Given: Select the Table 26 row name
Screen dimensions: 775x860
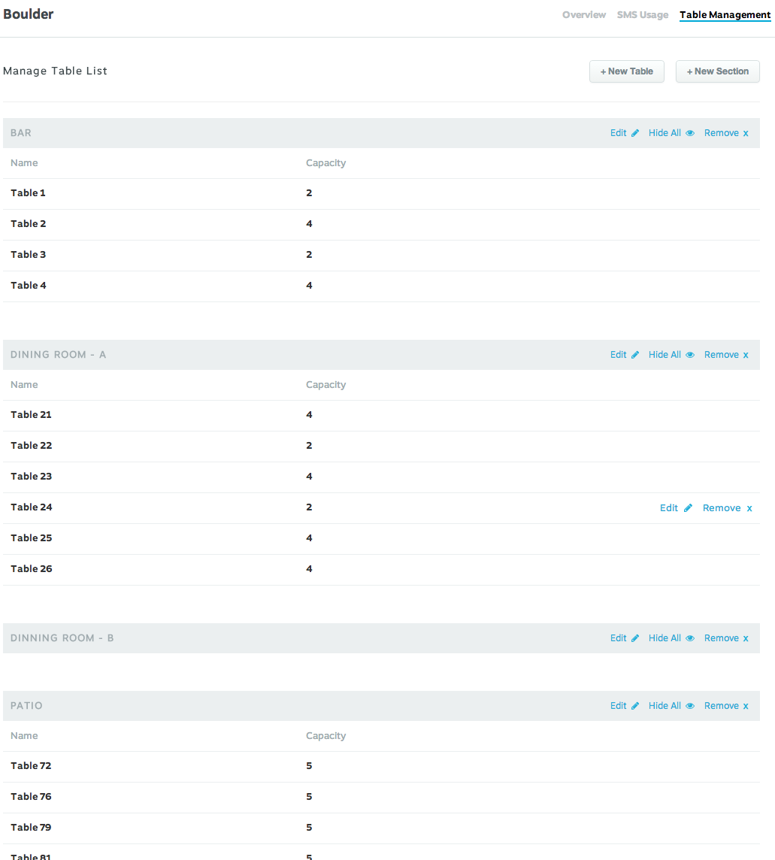Looking at the screenshot, I should pyautogui.click(x=32, y=568).
